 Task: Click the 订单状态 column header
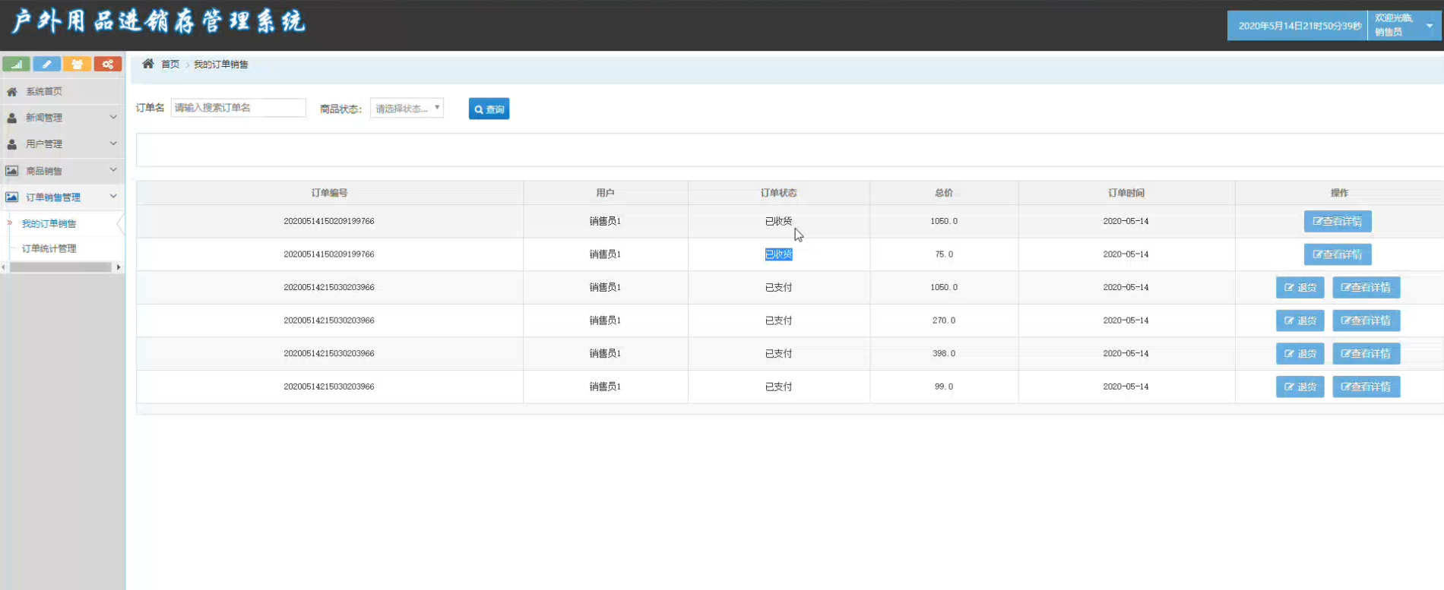coord(778,193)
